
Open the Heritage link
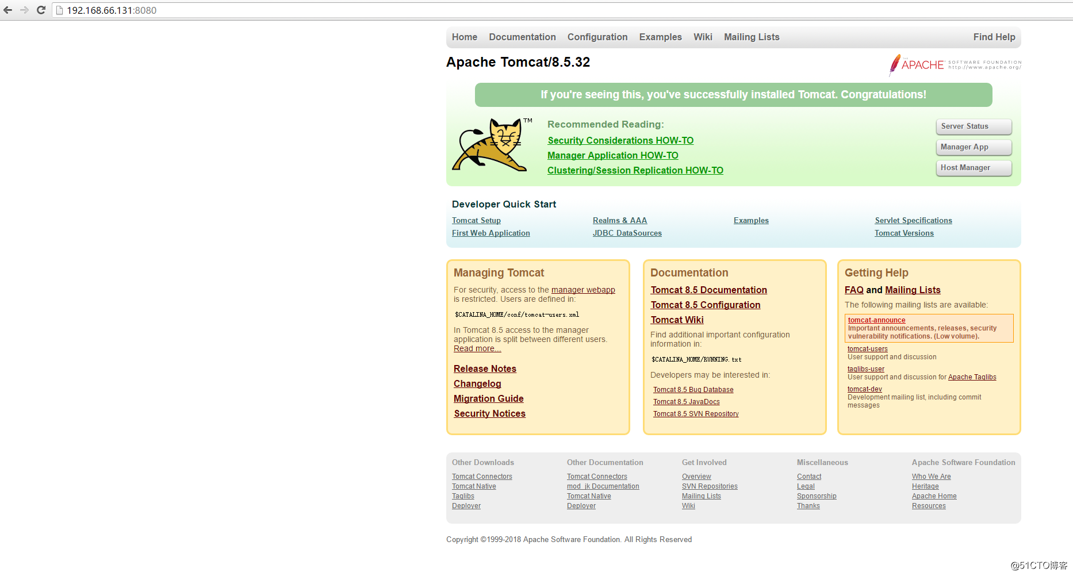pos(925,486)
